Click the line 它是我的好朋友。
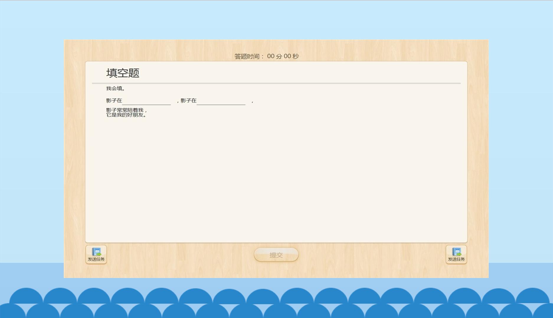The height and width of the screenshot is (318, 553). tap(126, 115)
